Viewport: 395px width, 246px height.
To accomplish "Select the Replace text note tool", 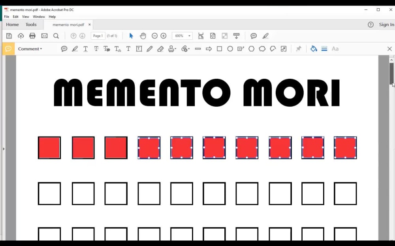I will coord(107,49).
